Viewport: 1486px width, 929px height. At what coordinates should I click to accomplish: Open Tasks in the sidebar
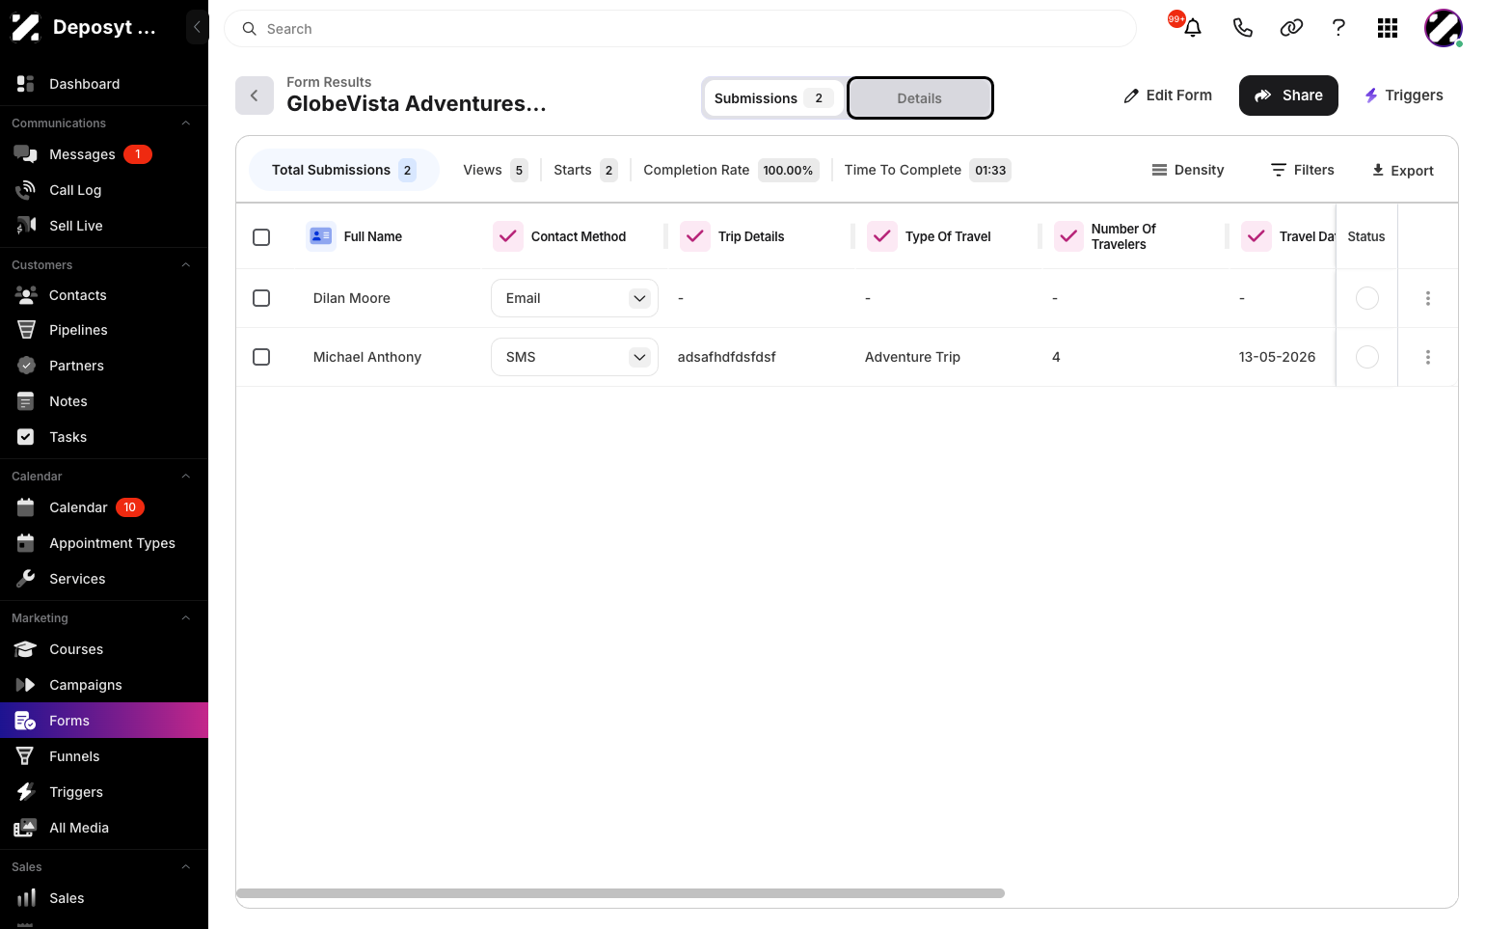pos(104,437)
